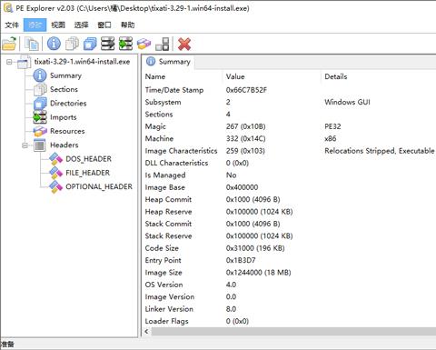Click the Exports toolbar icon with black arrow

tap(108, 44)
